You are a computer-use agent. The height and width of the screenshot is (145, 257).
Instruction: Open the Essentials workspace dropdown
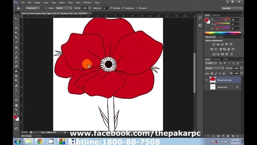pos(232,8)
